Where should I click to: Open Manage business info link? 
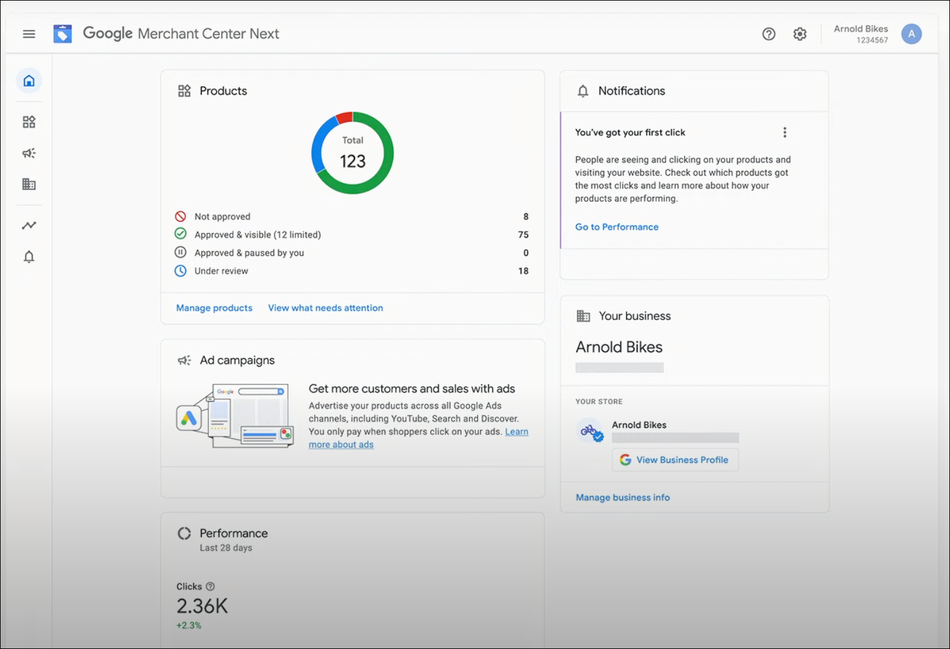click(x=623, y=498)
